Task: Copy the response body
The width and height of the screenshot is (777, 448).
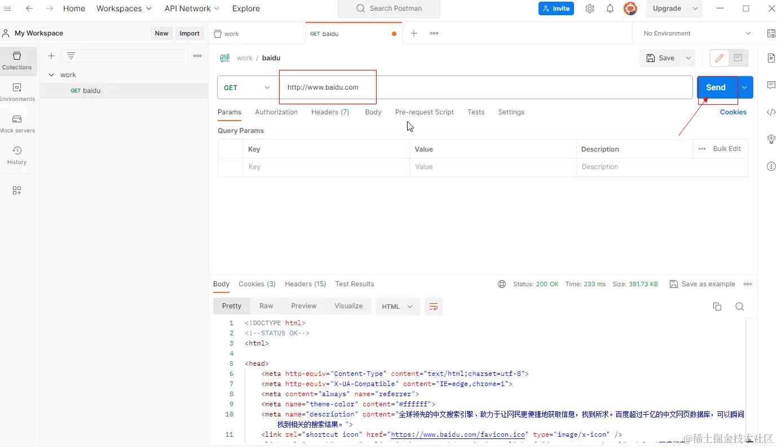Action: pyautogui.click(x=717, y=307)
